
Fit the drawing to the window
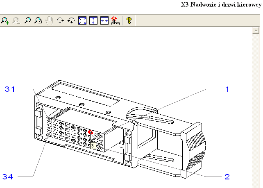tap(82, 21)
